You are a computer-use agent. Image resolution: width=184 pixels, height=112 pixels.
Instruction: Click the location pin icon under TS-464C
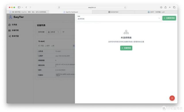point(39,46)
